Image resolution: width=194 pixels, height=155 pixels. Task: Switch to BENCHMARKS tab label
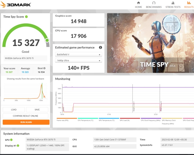154,7
